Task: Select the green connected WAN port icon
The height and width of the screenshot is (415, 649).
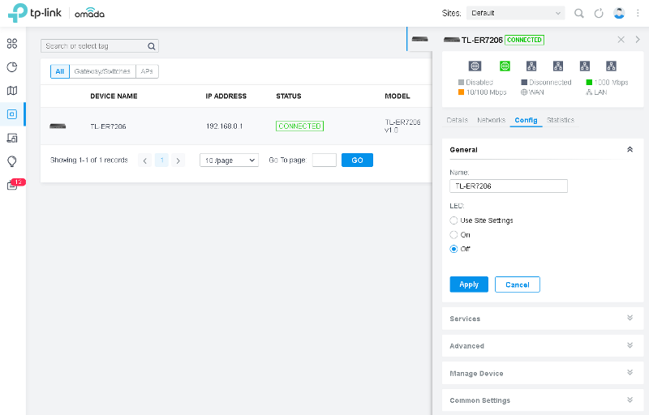Action: point(505,66)
